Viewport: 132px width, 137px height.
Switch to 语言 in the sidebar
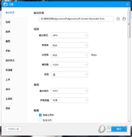pyautogui.click(x=8, y=109)
